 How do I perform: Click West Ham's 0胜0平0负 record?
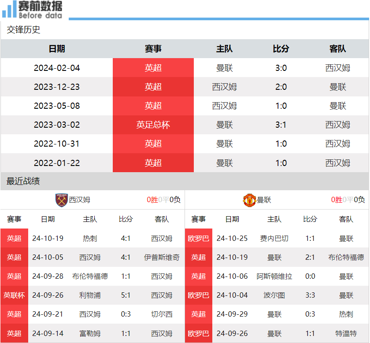coord(163,200)
